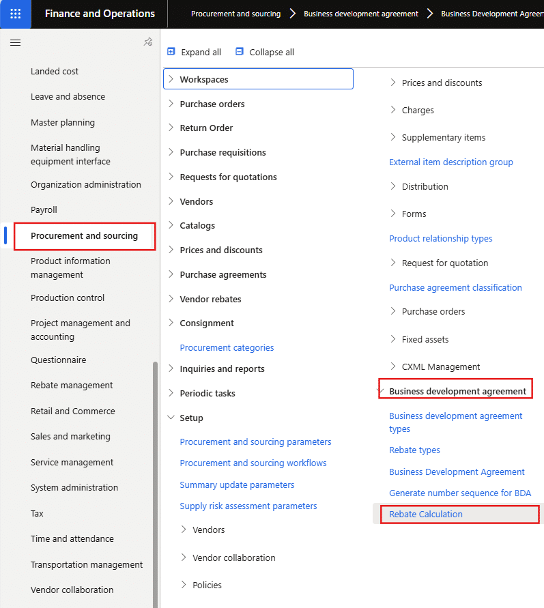Expand the Purchase orders section chevron

tap(171, 104)
